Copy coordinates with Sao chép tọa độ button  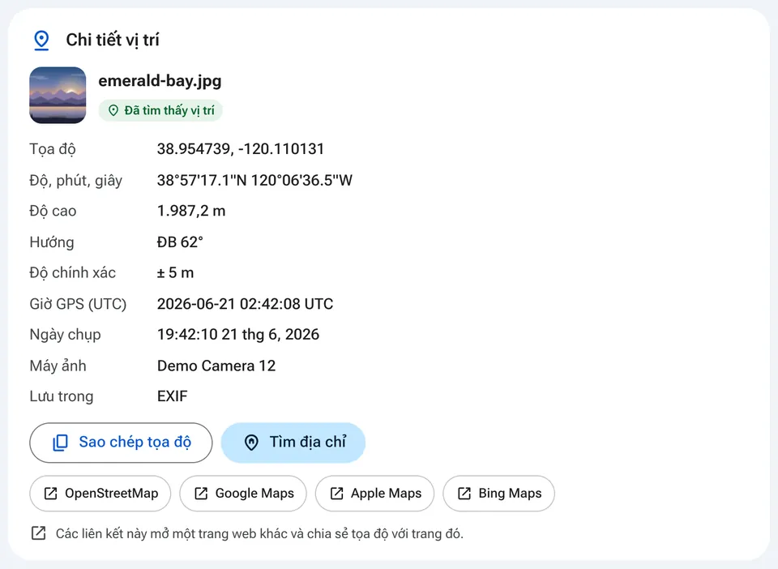(x=121, y=443)
